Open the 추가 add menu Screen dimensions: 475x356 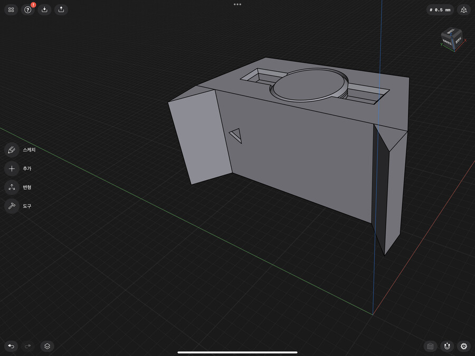pyautogui.click(x=12, y=169)
